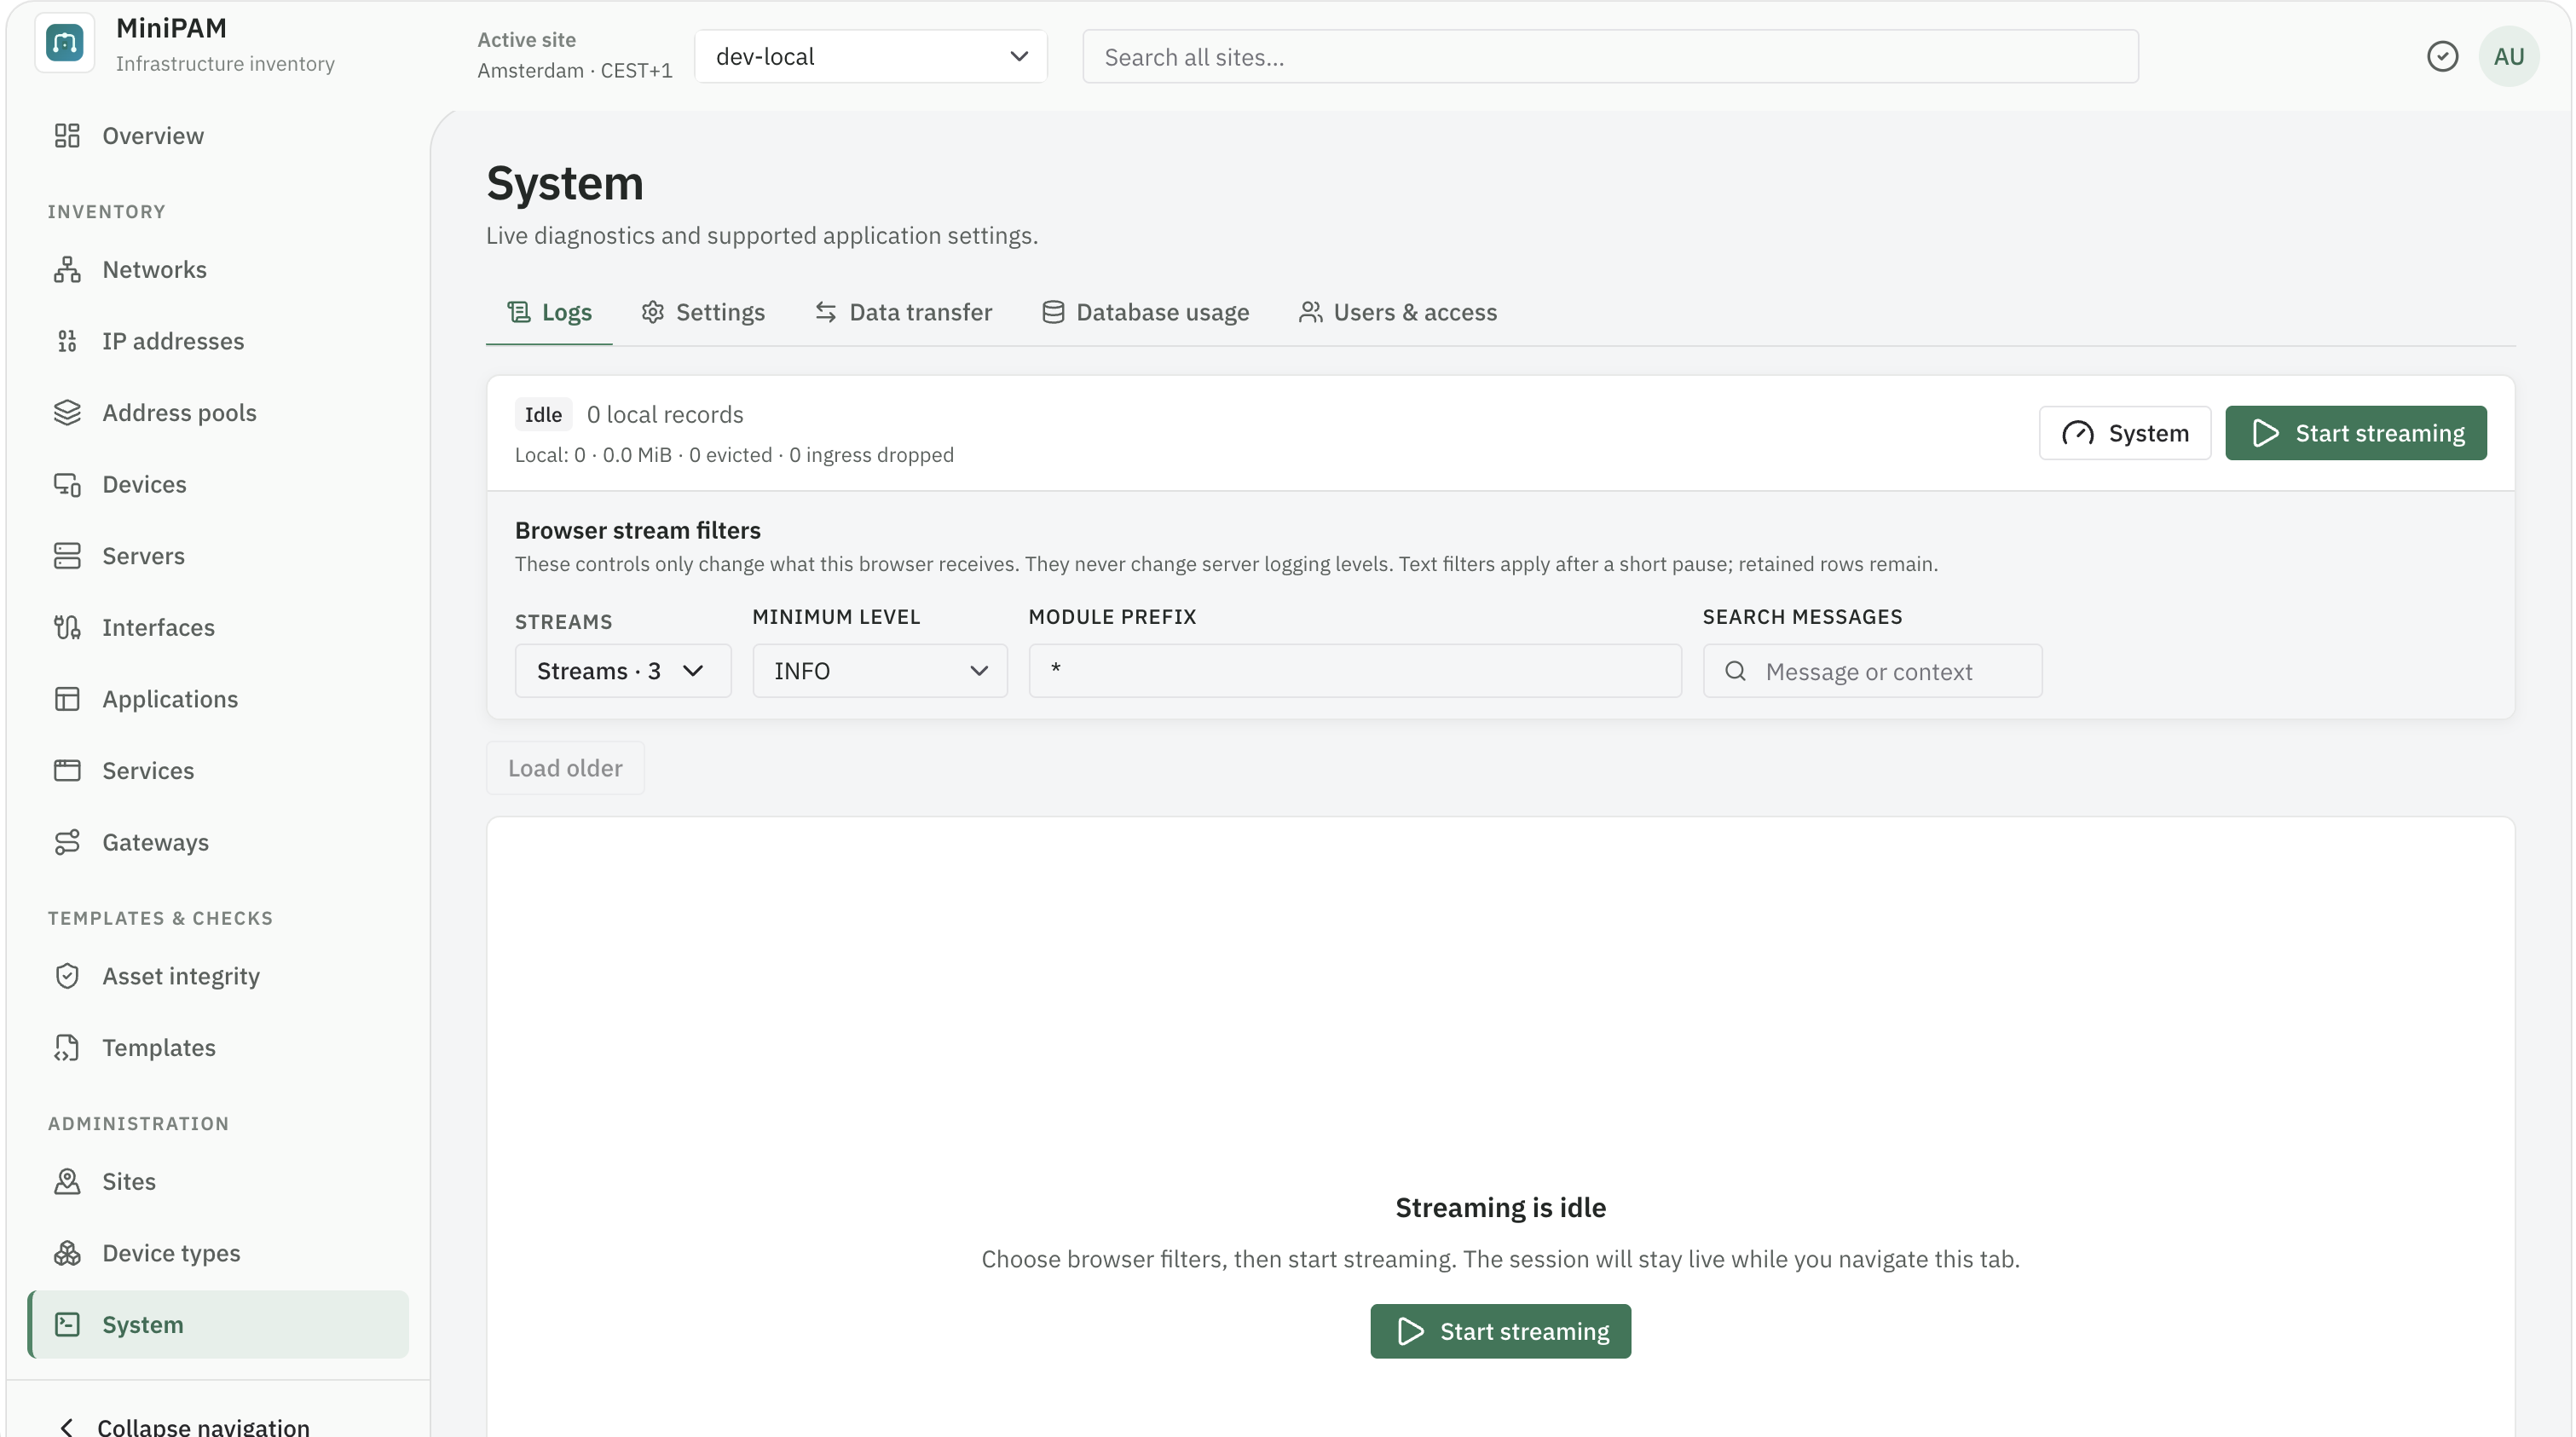Viewport: 2576px width, 1437px height.
Task: Open the Servers page
Action: [x=218, y=556]
